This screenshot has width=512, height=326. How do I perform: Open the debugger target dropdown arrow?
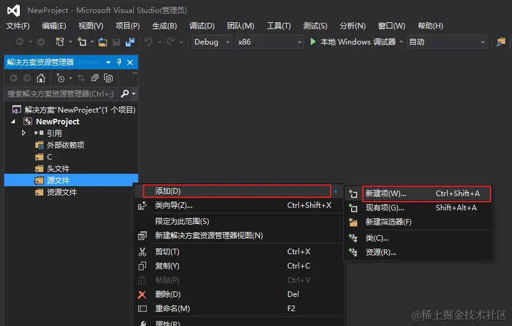401,42
